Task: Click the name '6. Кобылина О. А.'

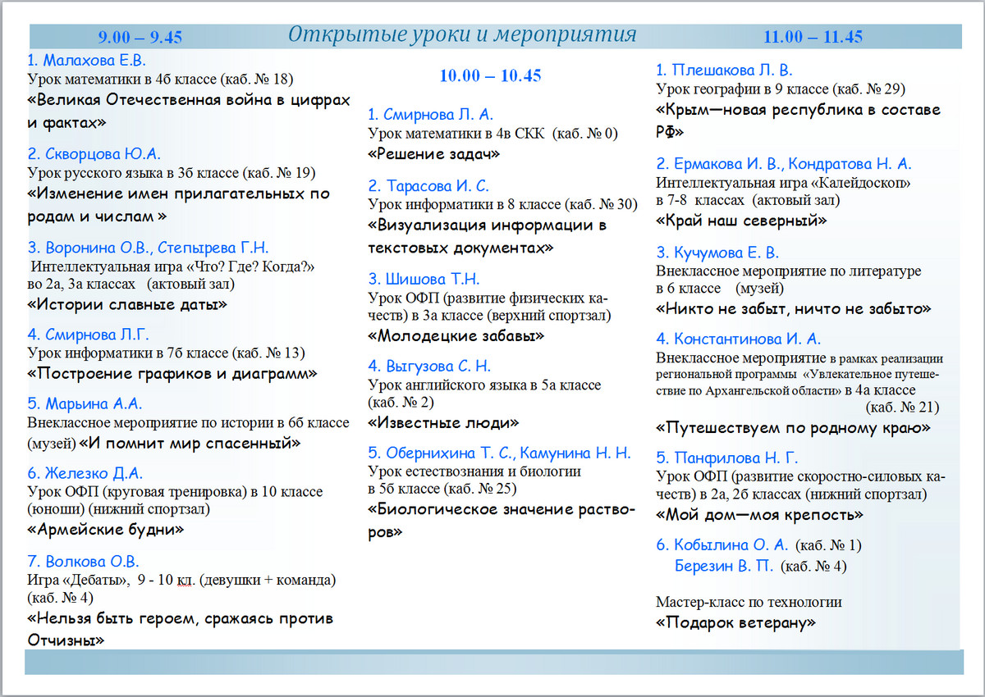Action: click(722, 544)
